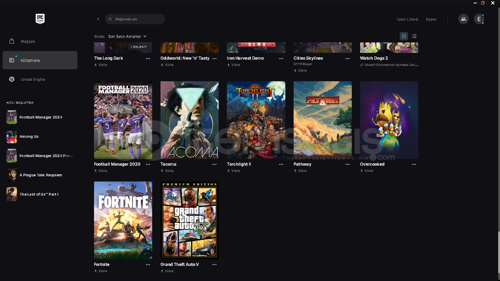Click Yükle under Pathway
This screenshot has height=281, width=500.
[300, 171]
